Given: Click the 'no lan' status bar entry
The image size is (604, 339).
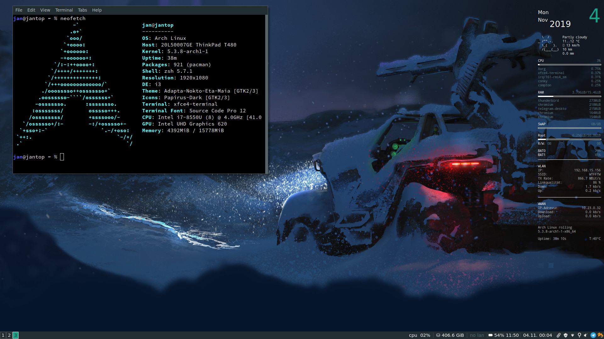Looking at the screenshot, I should tap(477, 335).
